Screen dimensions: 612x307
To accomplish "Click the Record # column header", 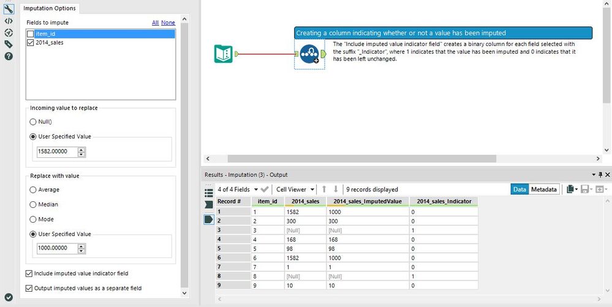I will tap(233, 201).
